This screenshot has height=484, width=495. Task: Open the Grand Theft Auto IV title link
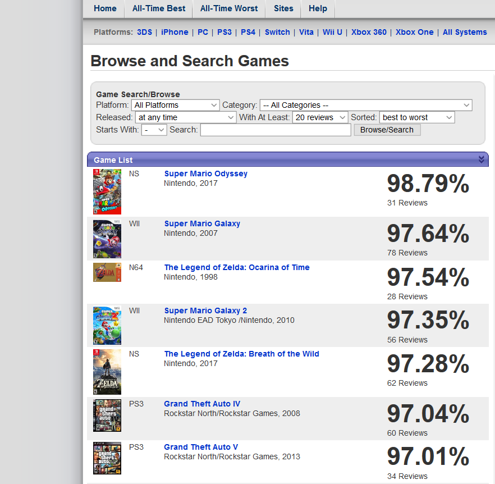pos(202,404)
